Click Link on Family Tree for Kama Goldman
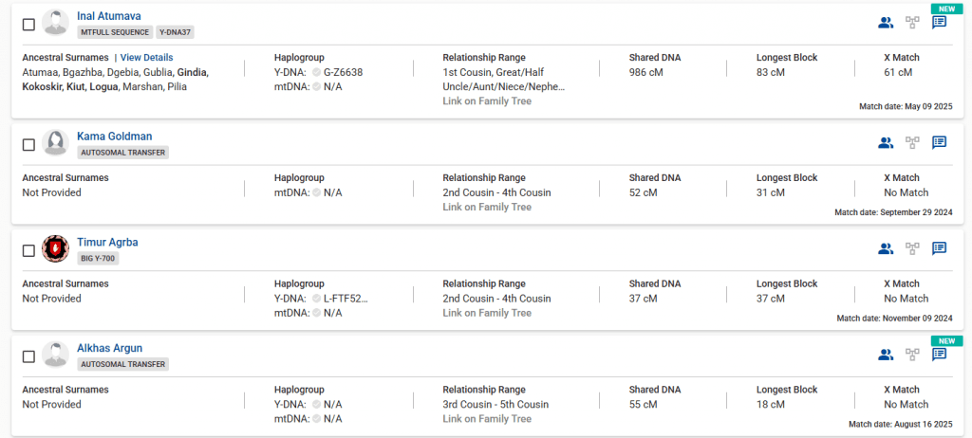The image size is (972, 438). point(487,207)
